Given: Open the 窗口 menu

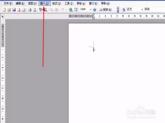Looking at the screenshot, I should [x=93, y=4].
